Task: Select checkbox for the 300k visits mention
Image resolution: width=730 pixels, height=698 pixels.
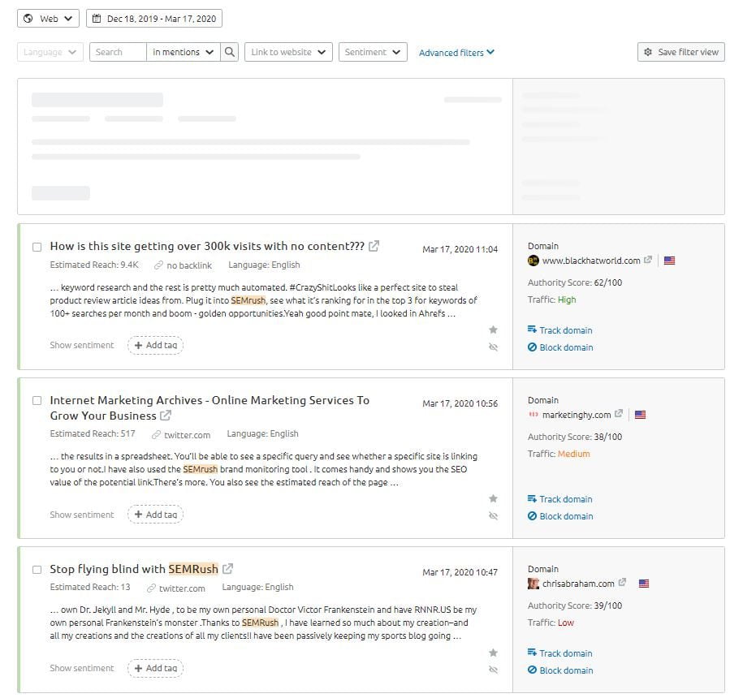Action: tap(37, 247)
